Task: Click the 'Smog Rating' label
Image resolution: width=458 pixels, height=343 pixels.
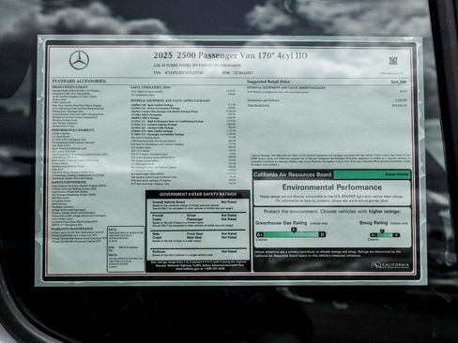Action: [x=374, y=223]
